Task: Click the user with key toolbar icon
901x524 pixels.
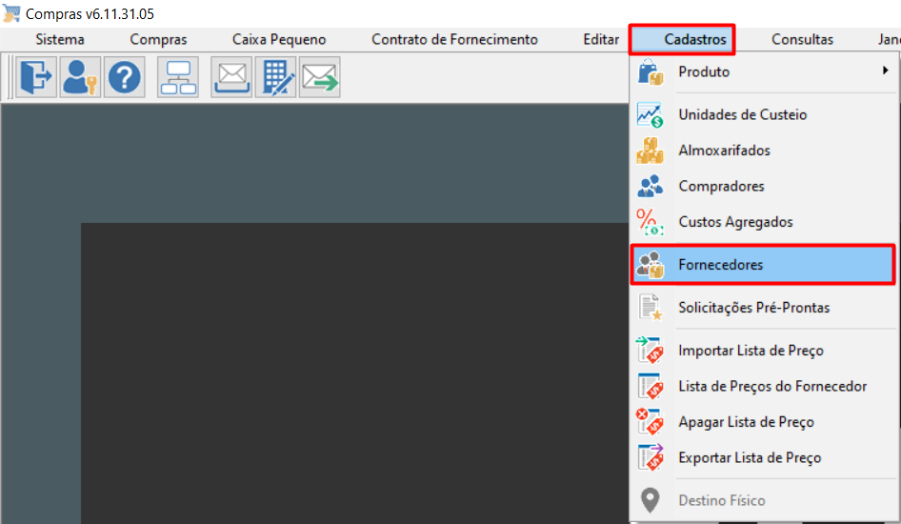Action: pyautogui.click(x=80, y=77)
